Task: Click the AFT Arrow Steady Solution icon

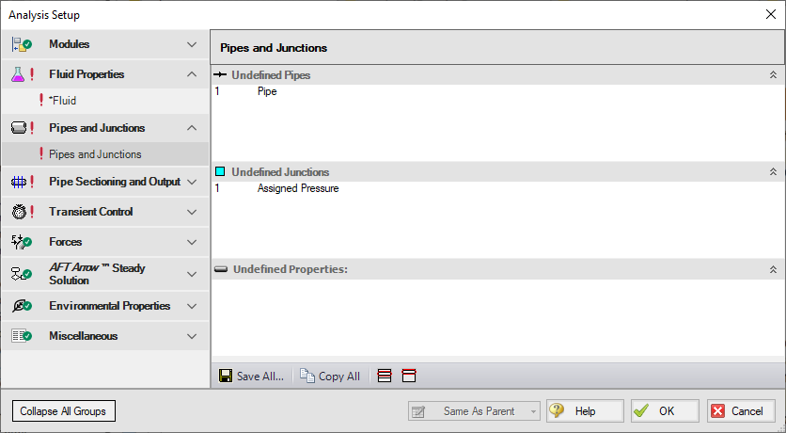Action: click(x=22, y=274)
